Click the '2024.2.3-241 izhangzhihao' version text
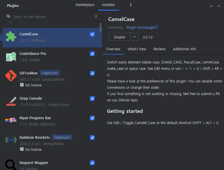This screenshot has width=224, height=170. point(41,144)
